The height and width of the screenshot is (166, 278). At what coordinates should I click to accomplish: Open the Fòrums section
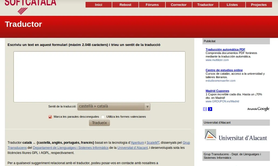152,5
